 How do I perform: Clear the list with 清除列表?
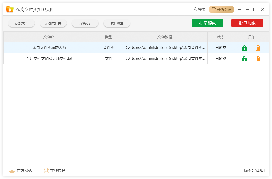(x=85, y=23)
